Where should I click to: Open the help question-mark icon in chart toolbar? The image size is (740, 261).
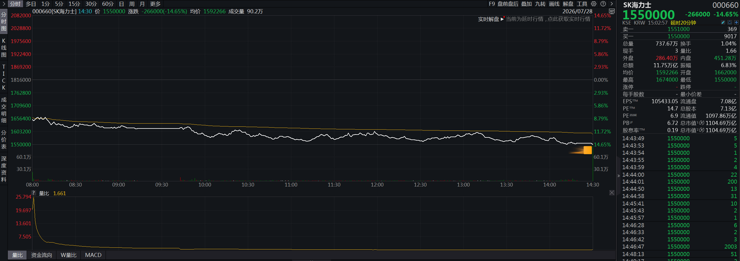(x=603, y=4)
